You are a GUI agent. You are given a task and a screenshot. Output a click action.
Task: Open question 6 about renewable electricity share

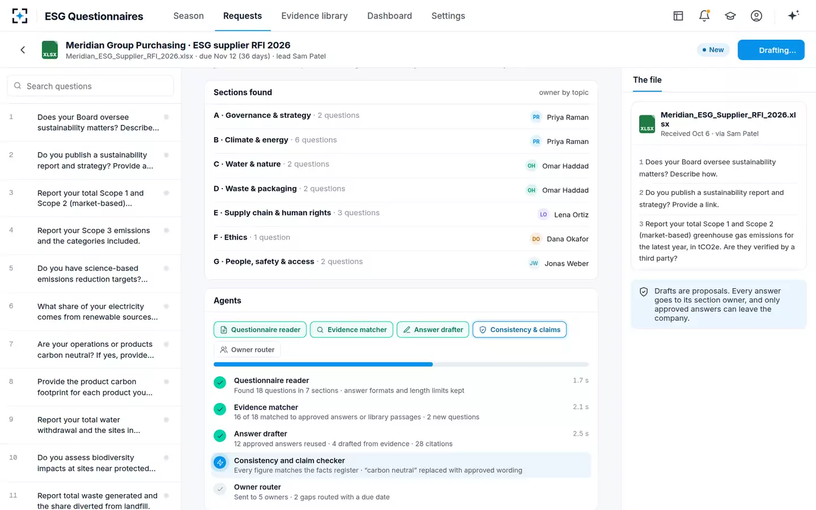pyautogui.click(x=91, y=312)
